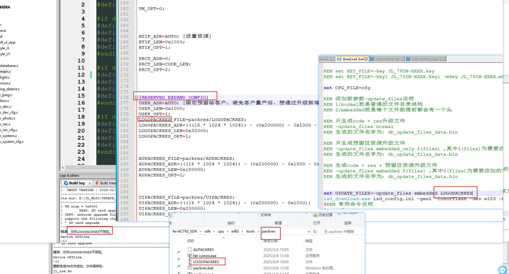This screenshot has width=509, height=274.
Task: Click left arrow of editor horizontal scrollbar
Action: click(x=63, y=168)
